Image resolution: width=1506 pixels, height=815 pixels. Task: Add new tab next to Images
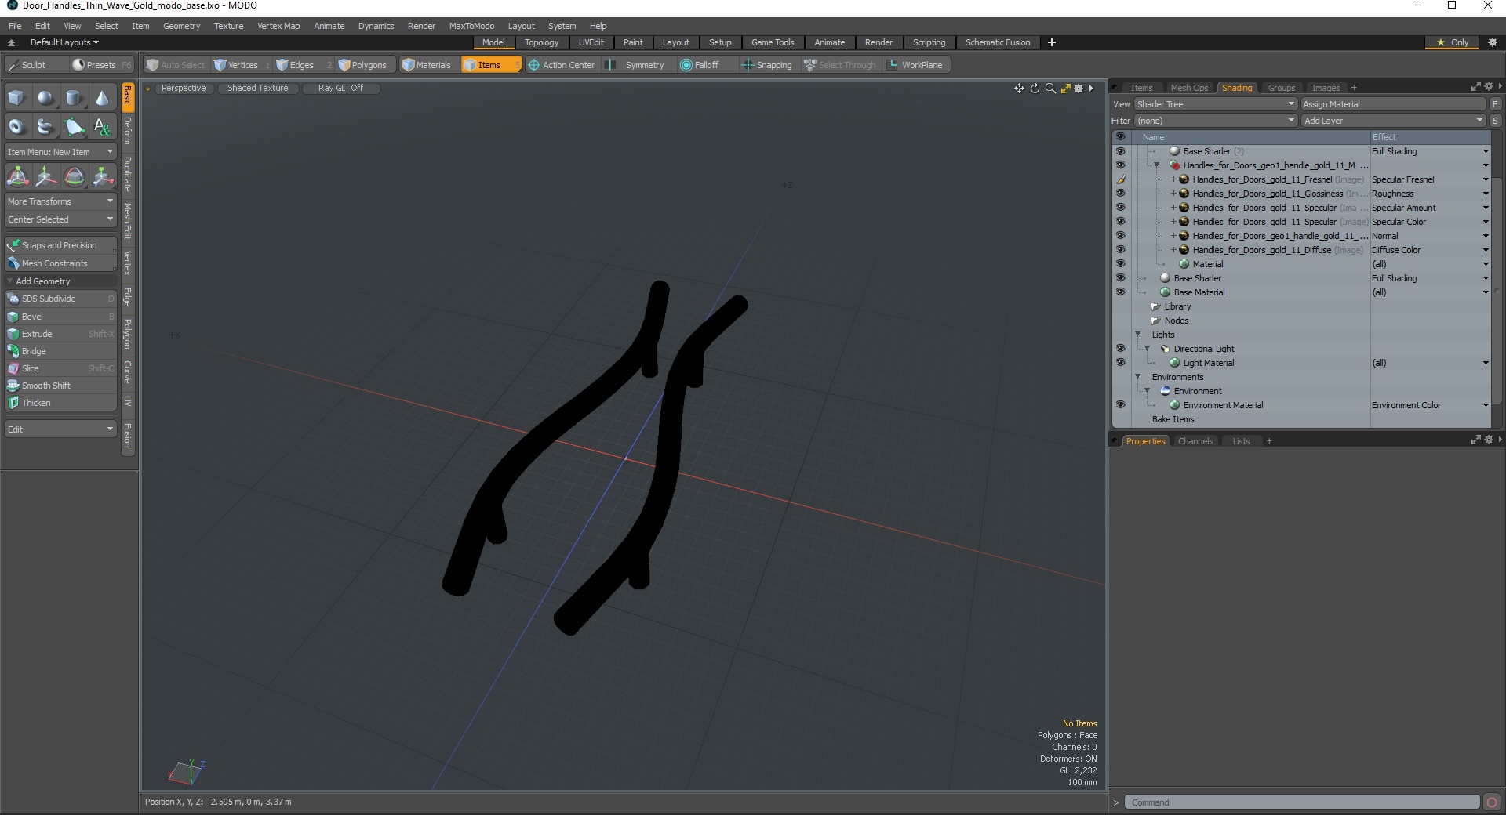[x=1354, y=88]
